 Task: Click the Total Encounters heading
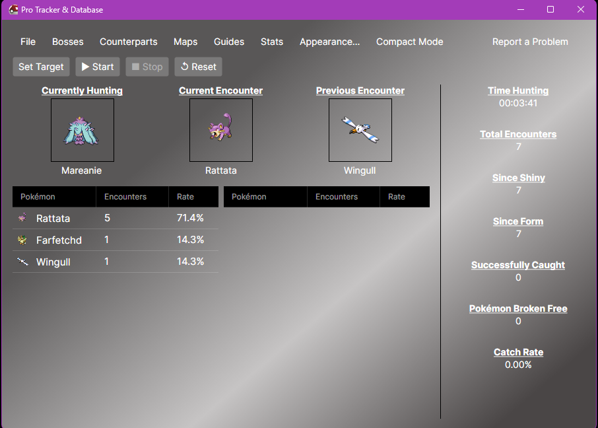[518, 134]
